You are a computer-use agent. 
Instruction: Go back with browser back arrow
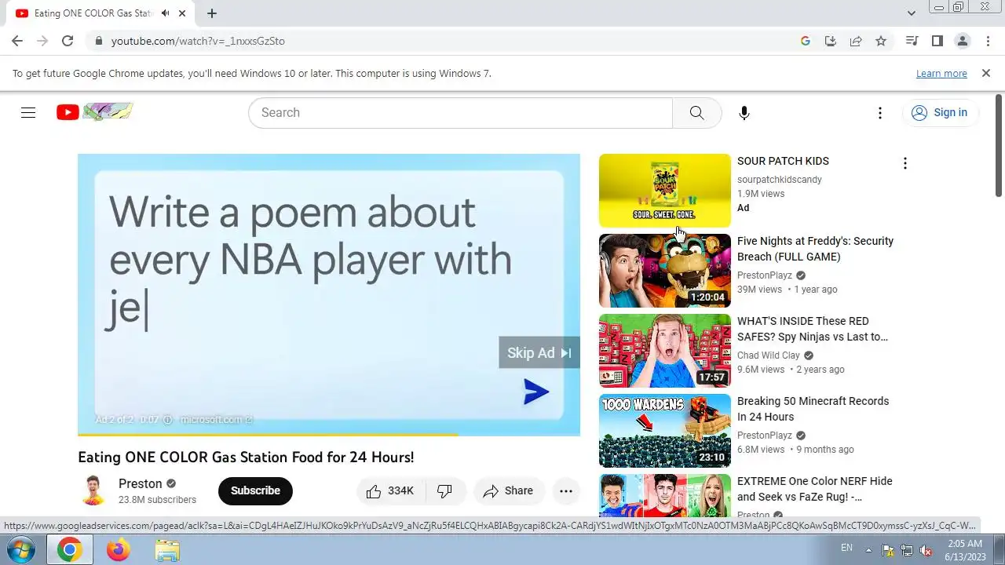(17, 41)
